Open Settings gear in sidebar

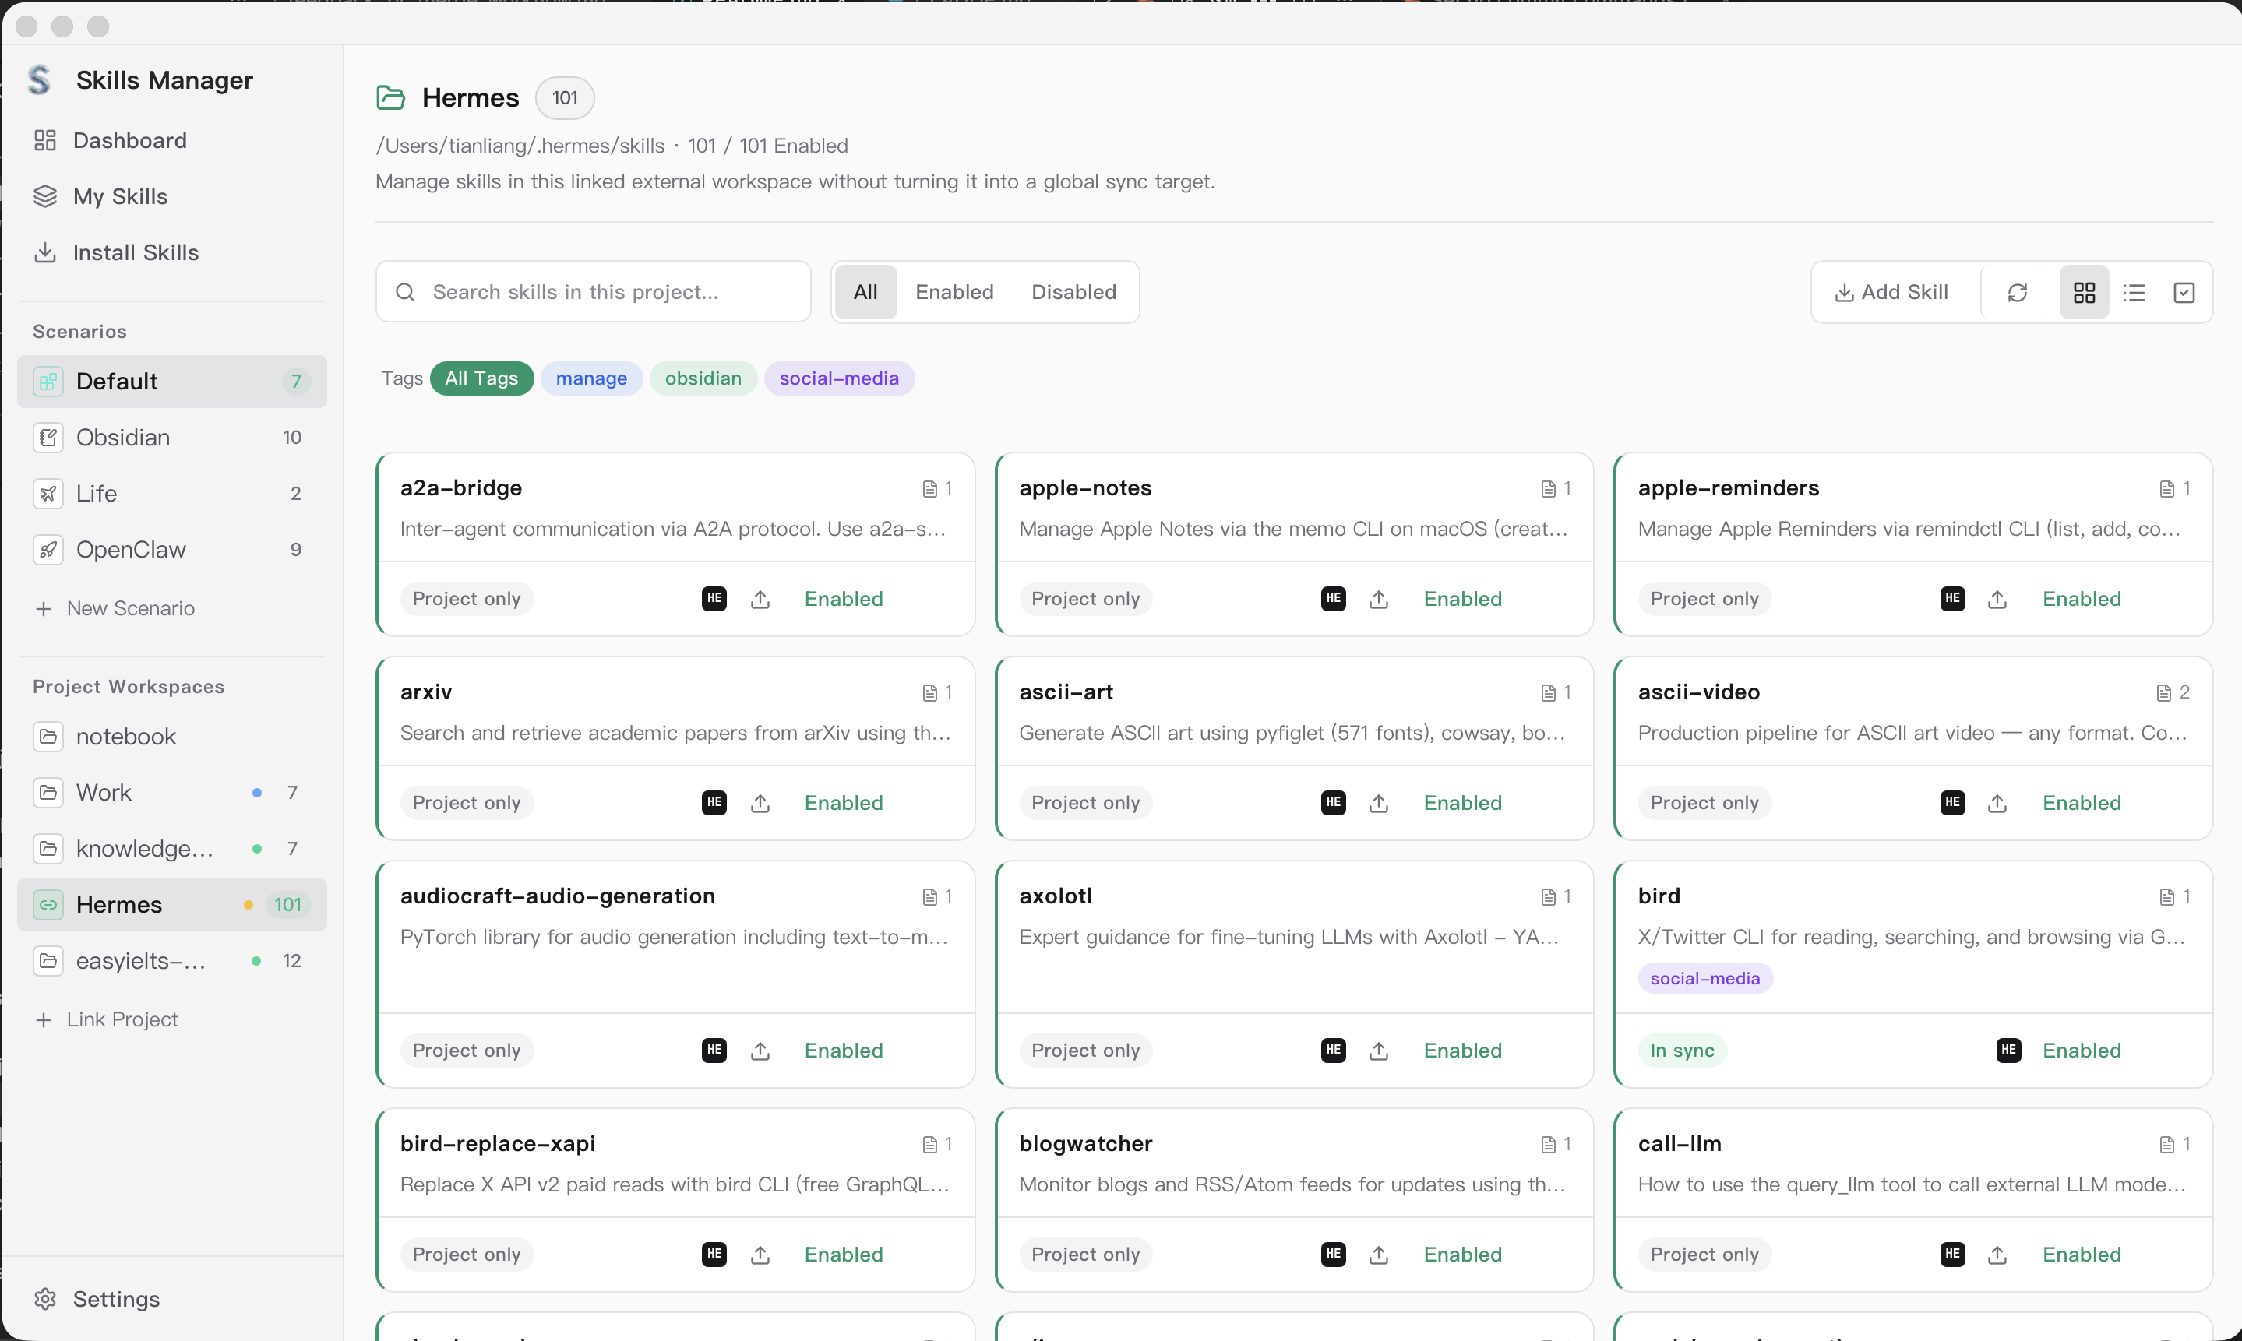click(45, 1298)
